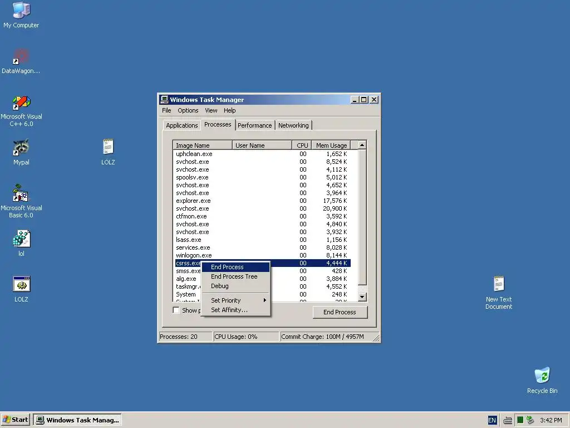The width and height of the screenshot is (570, 428).
Task: Click the CPU Usage: 0% status entry
Action: [x=245, y=337]
